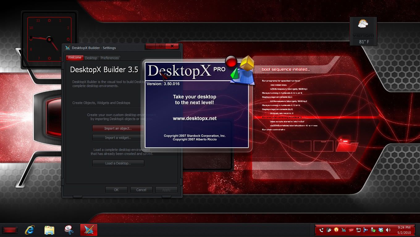Click the 81° F temperature reading
Viewport: 420px width, 237px height.
pos(364,42)
